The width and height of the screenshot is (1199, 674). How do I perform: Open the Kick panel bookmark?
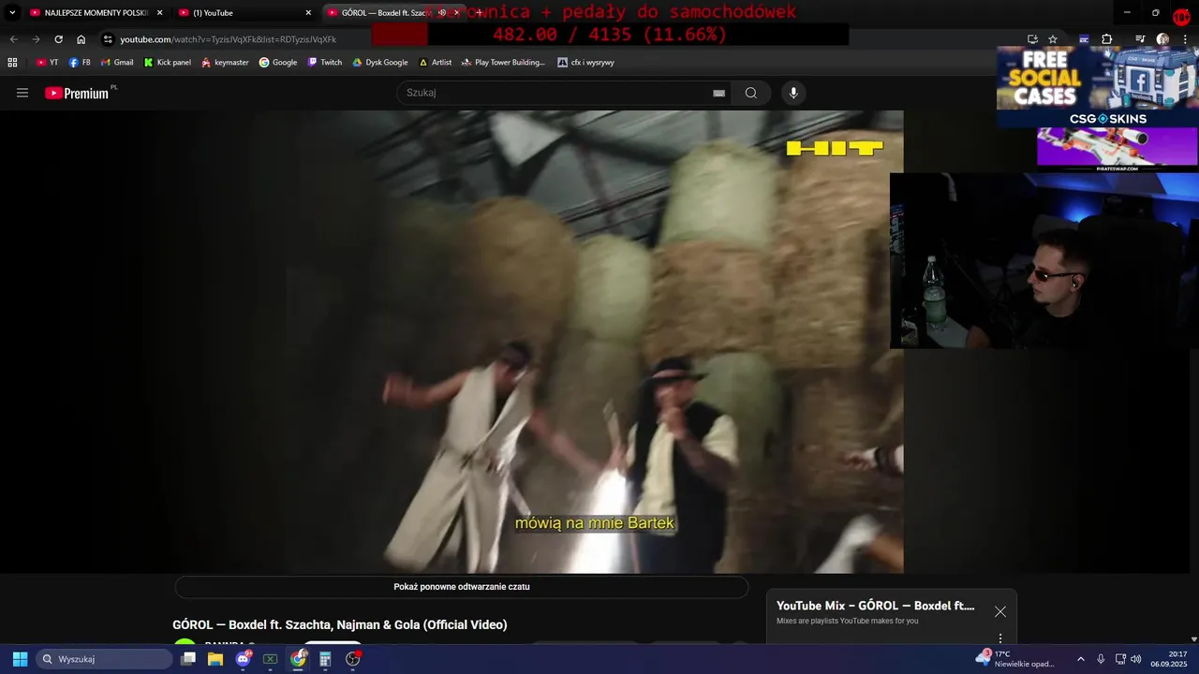pyautogui.click(x=168, y=63)
